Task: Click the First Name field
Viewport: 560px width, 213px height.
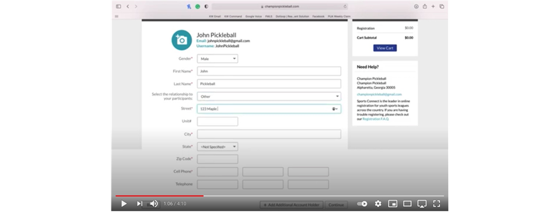Action: pos(269,71)
